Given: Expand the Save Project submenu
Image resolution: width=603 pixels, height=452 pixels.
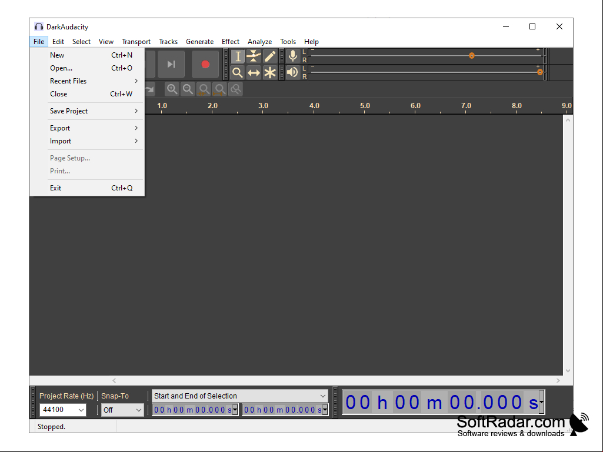Looking at the screenshot, I should pos(87,111).
